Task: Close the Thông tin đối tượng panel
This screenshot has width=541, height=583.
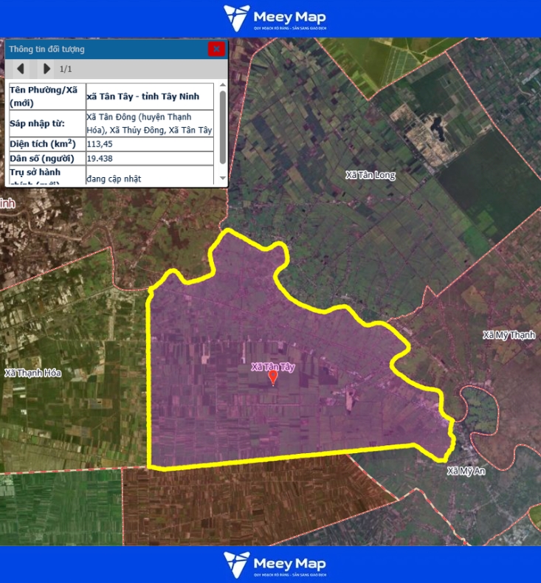Action: coord(216,49)
